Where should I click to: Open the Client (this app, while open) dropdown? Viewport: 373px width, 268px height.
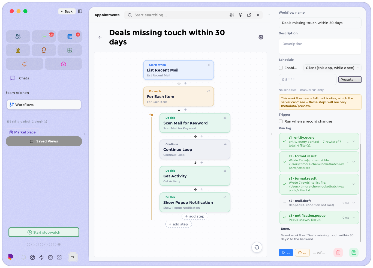[x=332, y=68]
